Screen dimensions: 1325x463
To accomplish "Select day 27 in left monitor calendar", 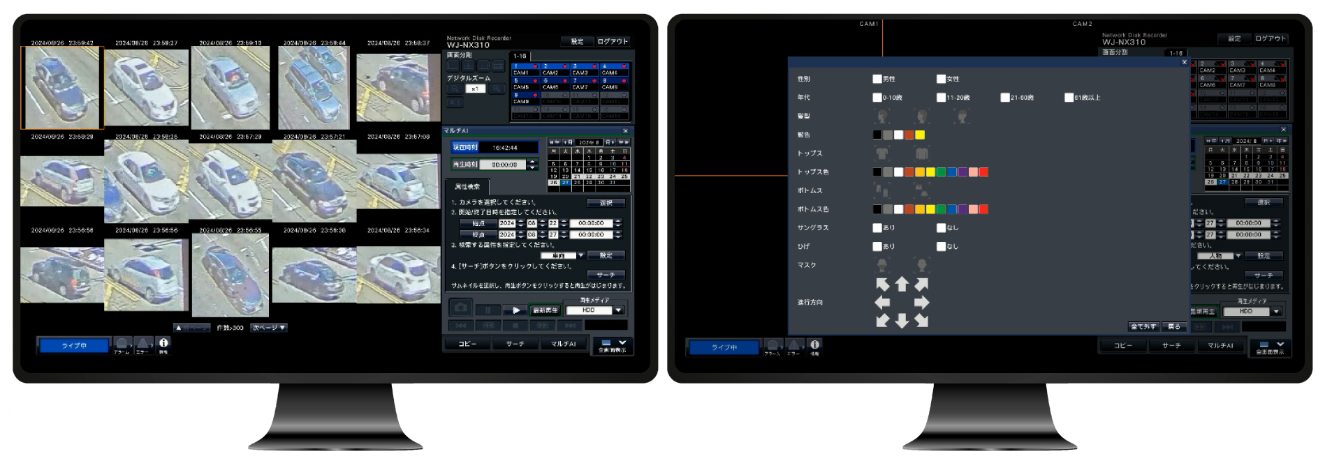I will coord(566,183).
